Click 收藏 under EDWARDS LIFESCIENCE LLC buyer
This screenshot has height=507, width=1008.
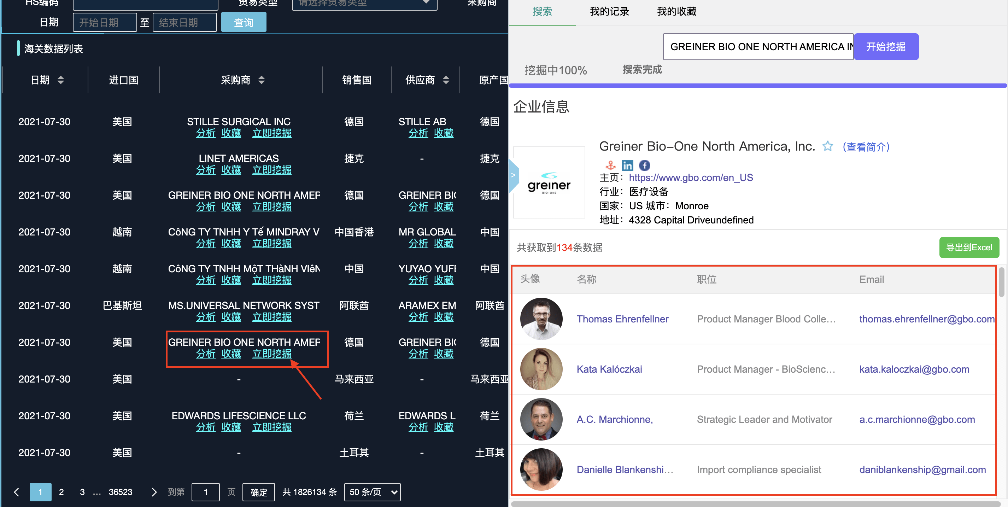pos(231,427)
